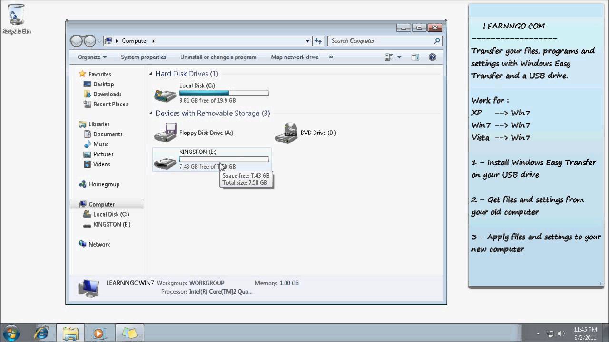Select Recent Places under Favorites
Image resolution: width=609 pixels, height=342 pixels.
106,104
